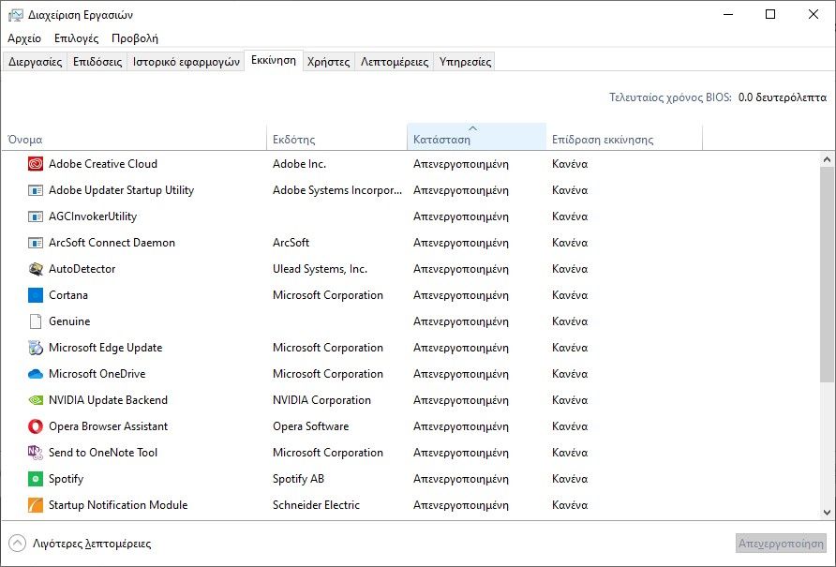
Task: Select the Opera Browser Assistant name
Action: (x=108, y=426)
